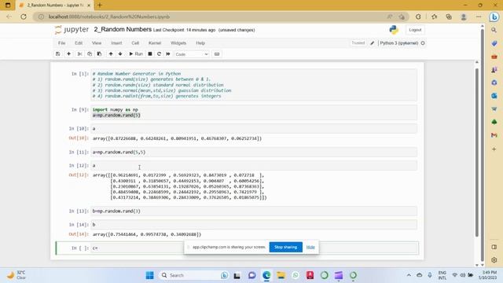Image resolution: width=503 pixels, height=283 pixels.
Task: Click the Jupyter logo
Action: click(72, 30)
